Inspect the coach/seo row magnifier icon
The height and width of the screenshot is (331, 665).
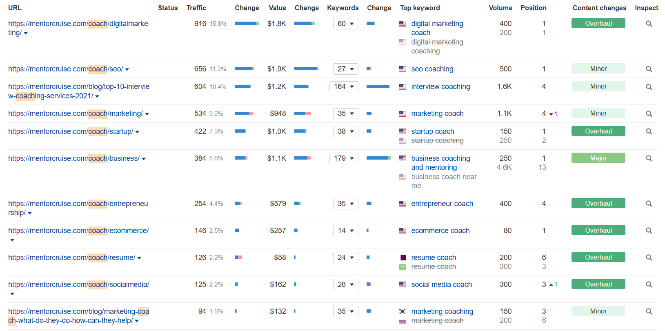pyautogui.click(x=649, y=69)
